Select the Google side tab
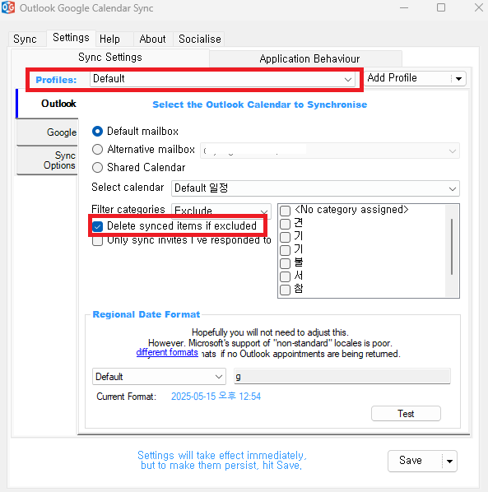Screen dimensions: 488x492 pos(47,132)
